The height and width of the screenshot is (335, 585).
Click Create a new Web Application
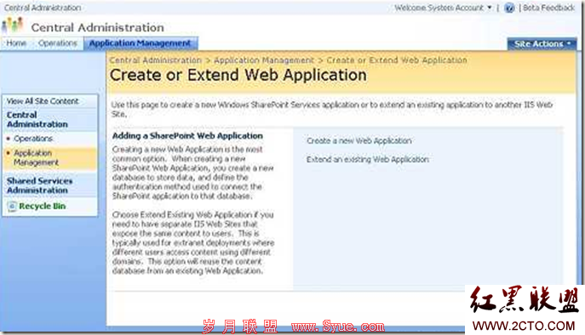coord(358,141)
